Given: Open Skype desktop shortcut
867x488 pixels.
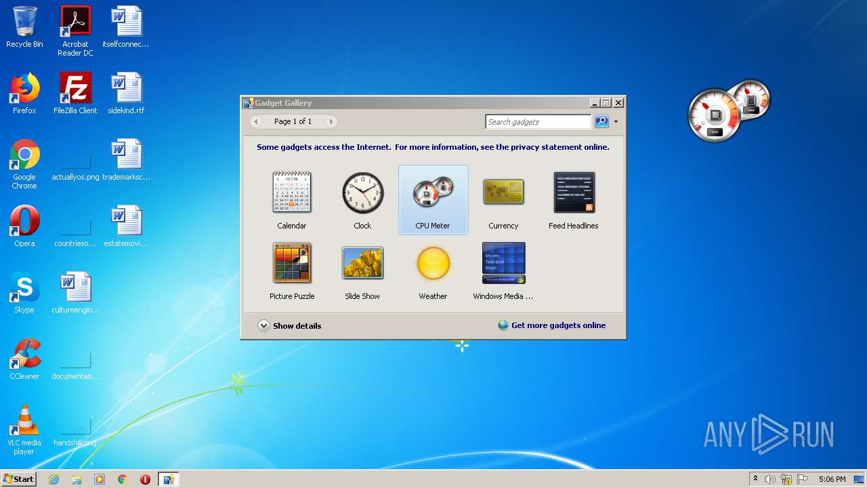Looking at the screenshot, I should pos(24,293).
